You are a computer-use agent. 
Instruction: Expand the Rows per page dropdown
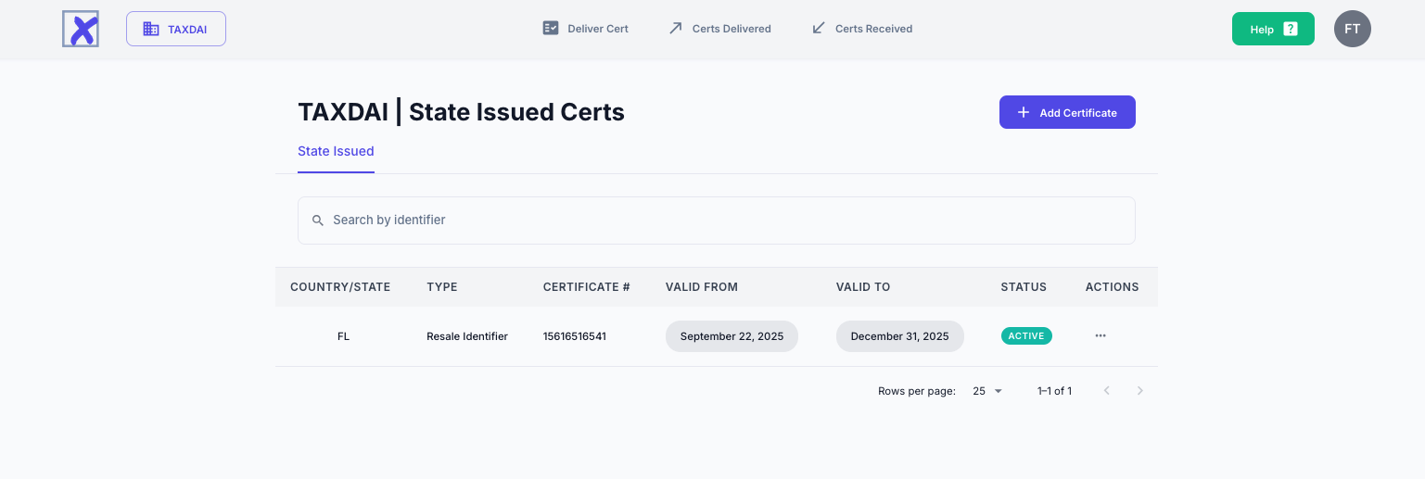987,391
